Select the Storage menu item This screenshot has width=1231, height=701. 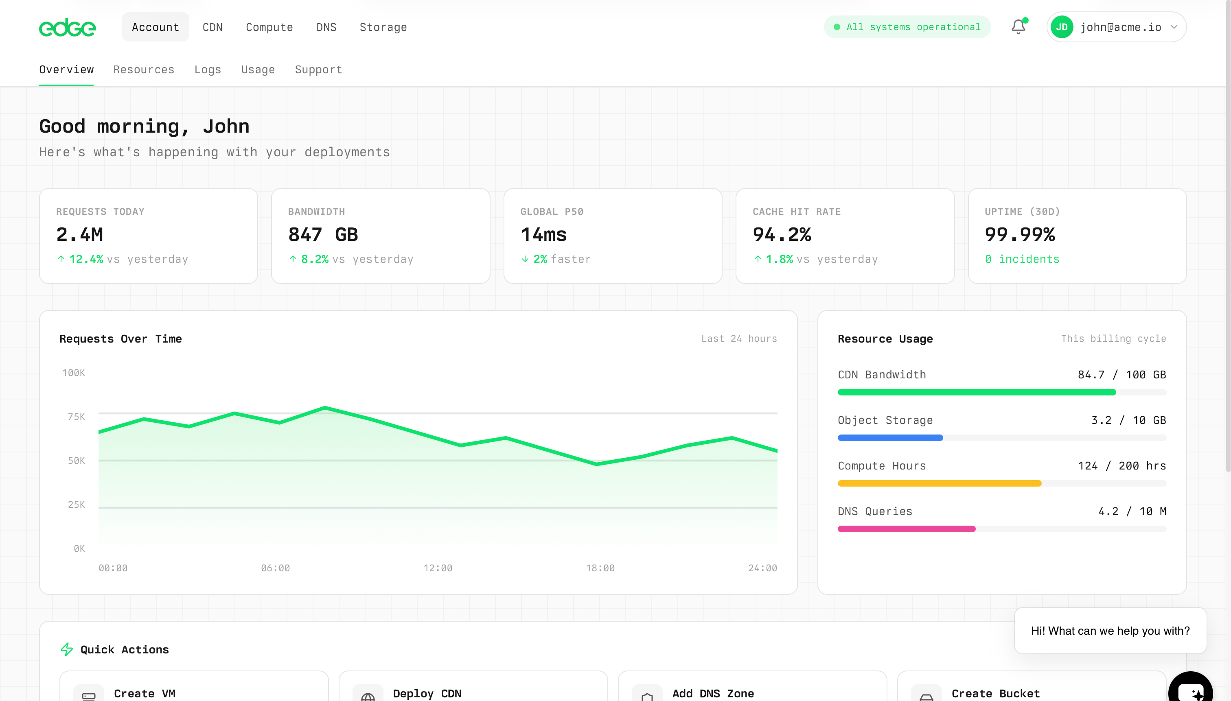pyautogui.click(x=383, y=27)
